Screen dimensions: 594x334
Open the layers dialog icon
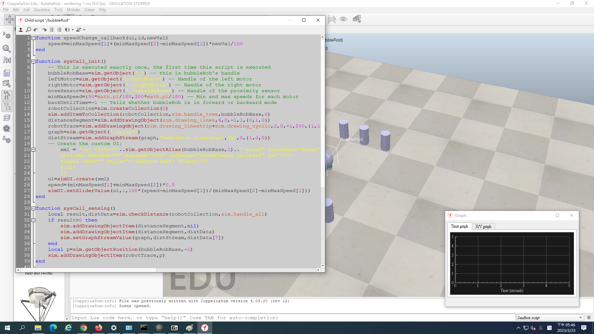[x=7, y=118]
